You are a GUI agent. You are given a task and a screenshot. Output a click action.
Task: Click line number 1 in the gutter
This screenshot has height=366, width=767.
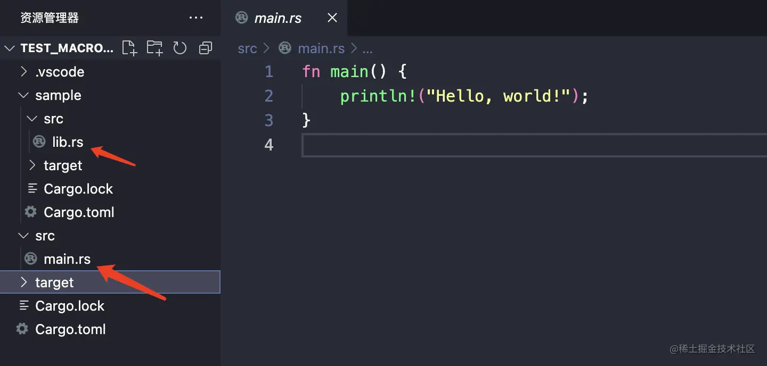(x=269, y=71)
